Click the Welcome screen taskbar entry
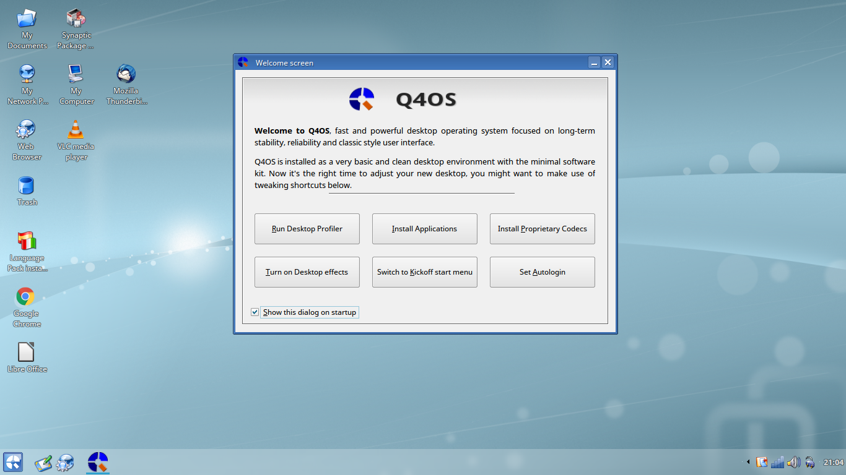The width and height of the screenshot is (846, 475). pos(98,462)
